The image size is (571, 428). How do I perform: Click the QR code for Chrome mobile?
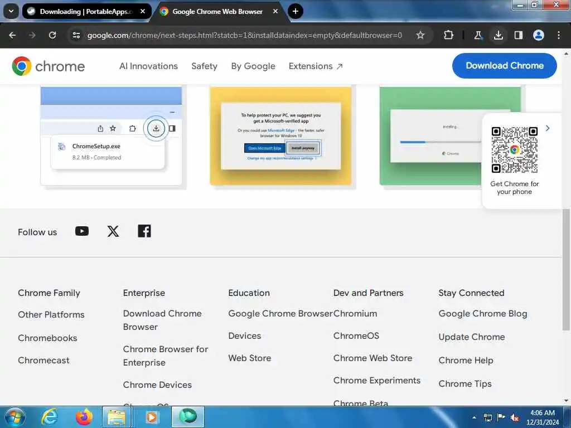coord(514,149)
